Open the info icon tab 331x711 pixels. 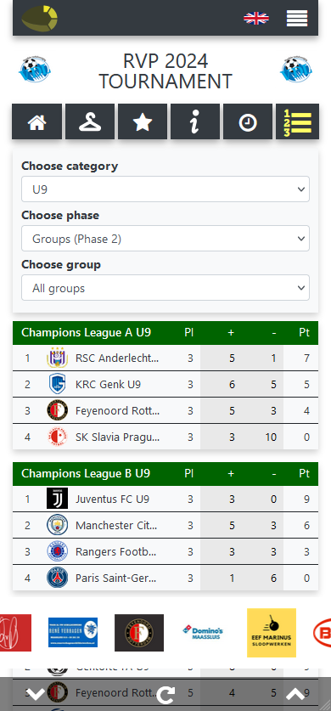195,121
